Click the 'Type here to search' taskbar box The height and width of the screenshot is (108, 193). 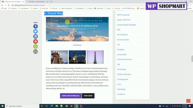click(22, 106)
